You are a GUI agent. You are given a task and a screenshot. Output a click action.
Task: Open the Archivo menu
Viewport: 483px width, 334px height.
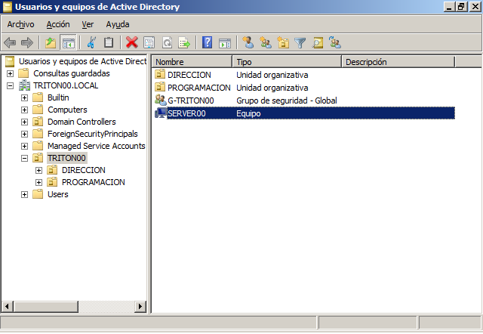[x=20, y=24]
